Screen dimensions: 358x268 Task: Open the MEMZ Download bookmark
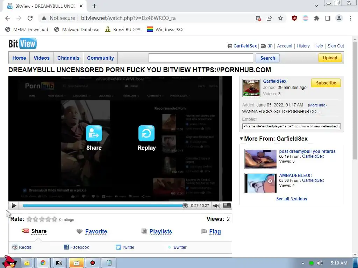coord(27,29)
